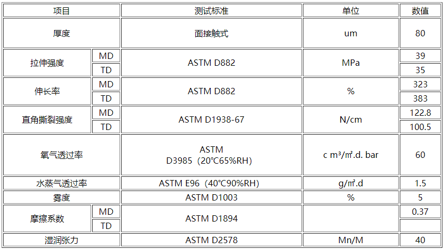Select the tensile strength value 39

click(420, 56)
